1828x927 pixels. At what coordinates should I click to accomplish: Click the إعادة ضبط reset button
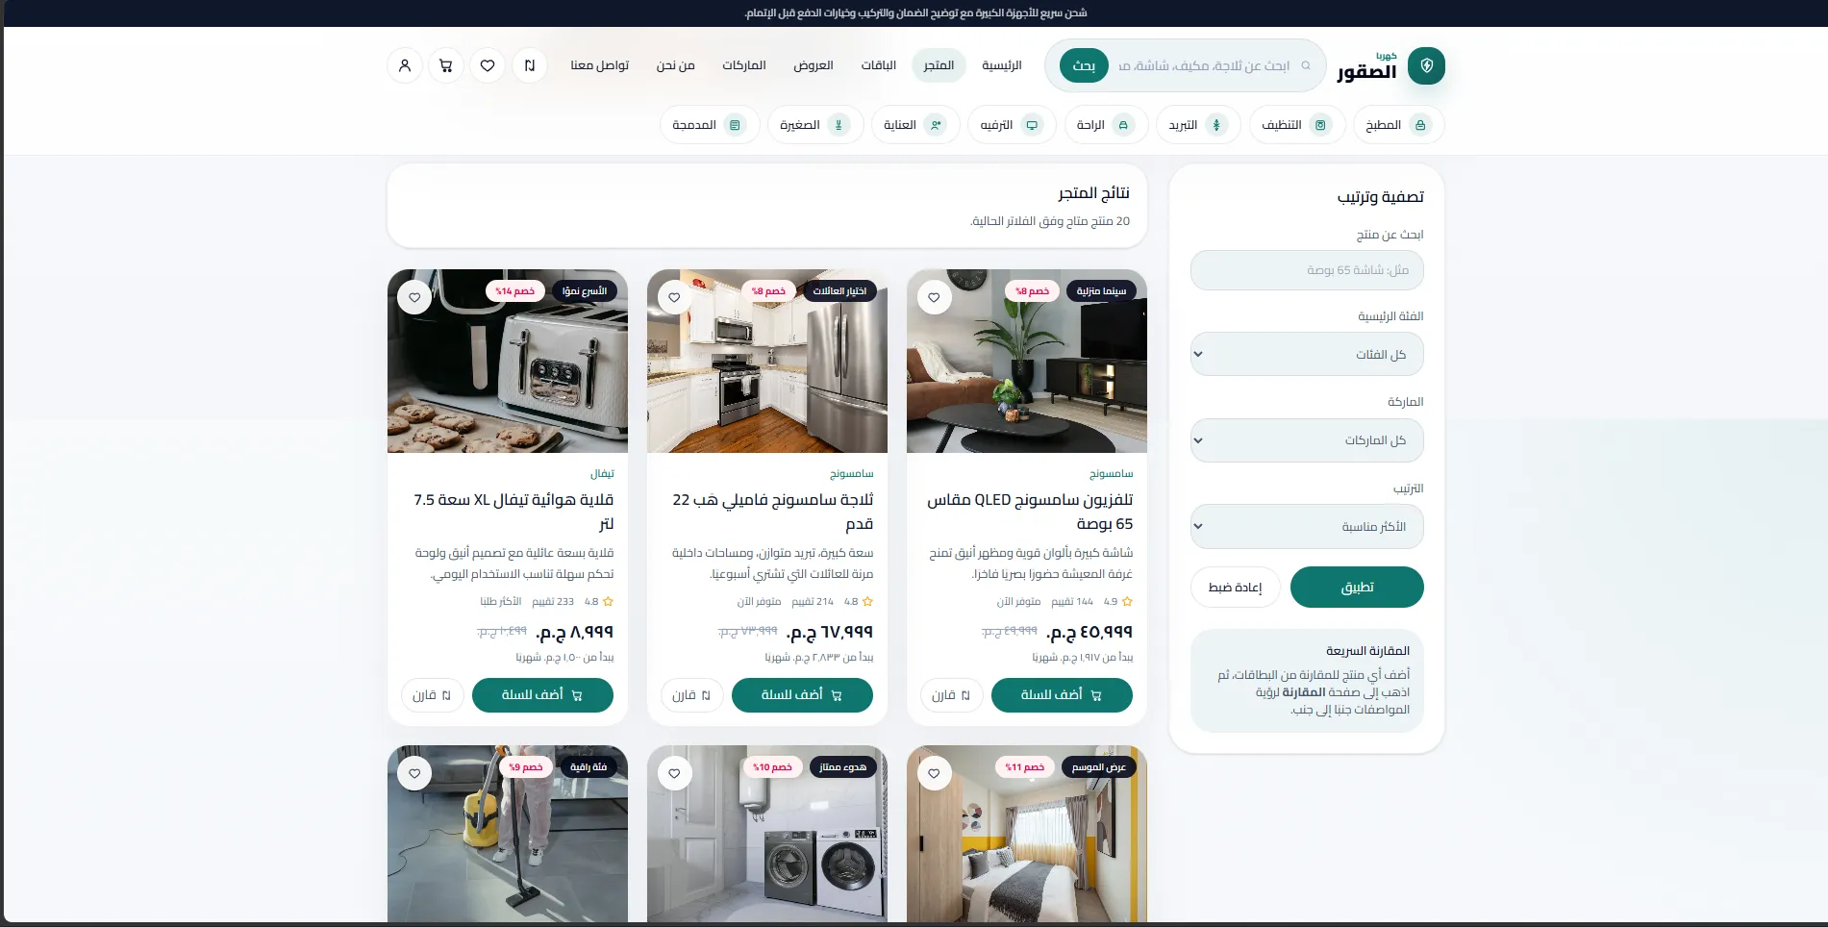point(1235,588)
